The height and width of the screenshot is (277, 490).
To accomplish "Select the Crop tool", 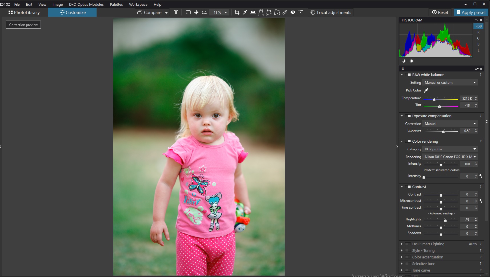I will (237, 12).
